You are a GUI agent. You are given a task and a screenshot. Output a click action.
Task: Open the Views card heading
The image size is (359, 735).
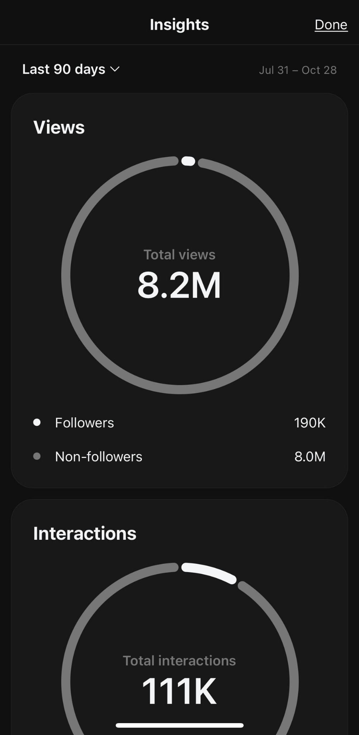click(59, 127)
